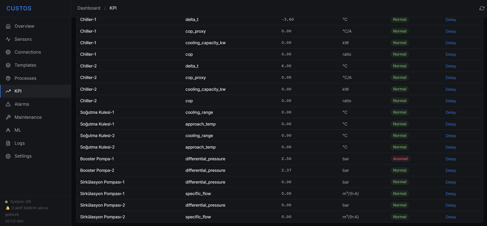487x226 pixels.
Task: Click the Templates layers icon
Action: point(8,65)
